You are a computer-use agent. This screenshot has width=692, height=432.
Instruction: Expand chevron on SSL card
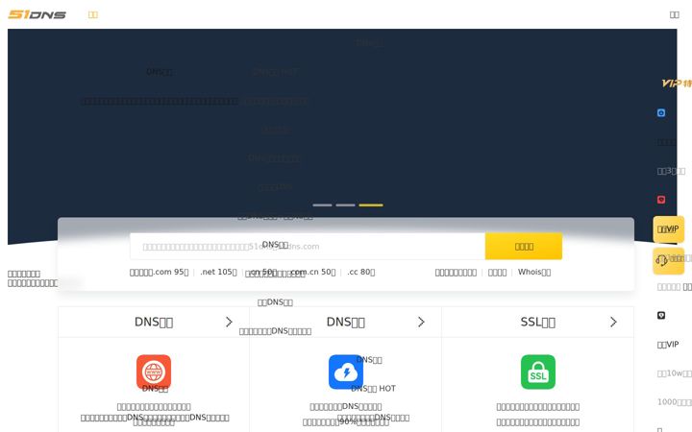pos(613,322)
